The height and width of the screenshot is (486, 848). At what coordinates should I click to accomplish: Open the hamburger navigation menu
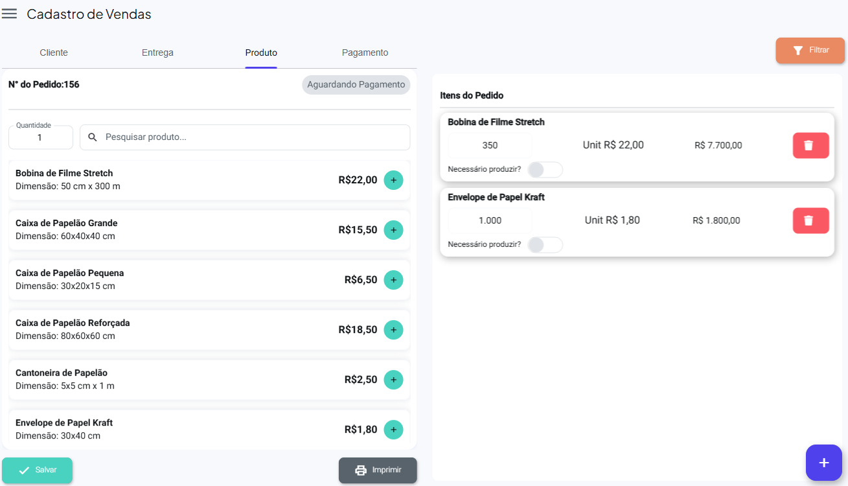(10, 14)
